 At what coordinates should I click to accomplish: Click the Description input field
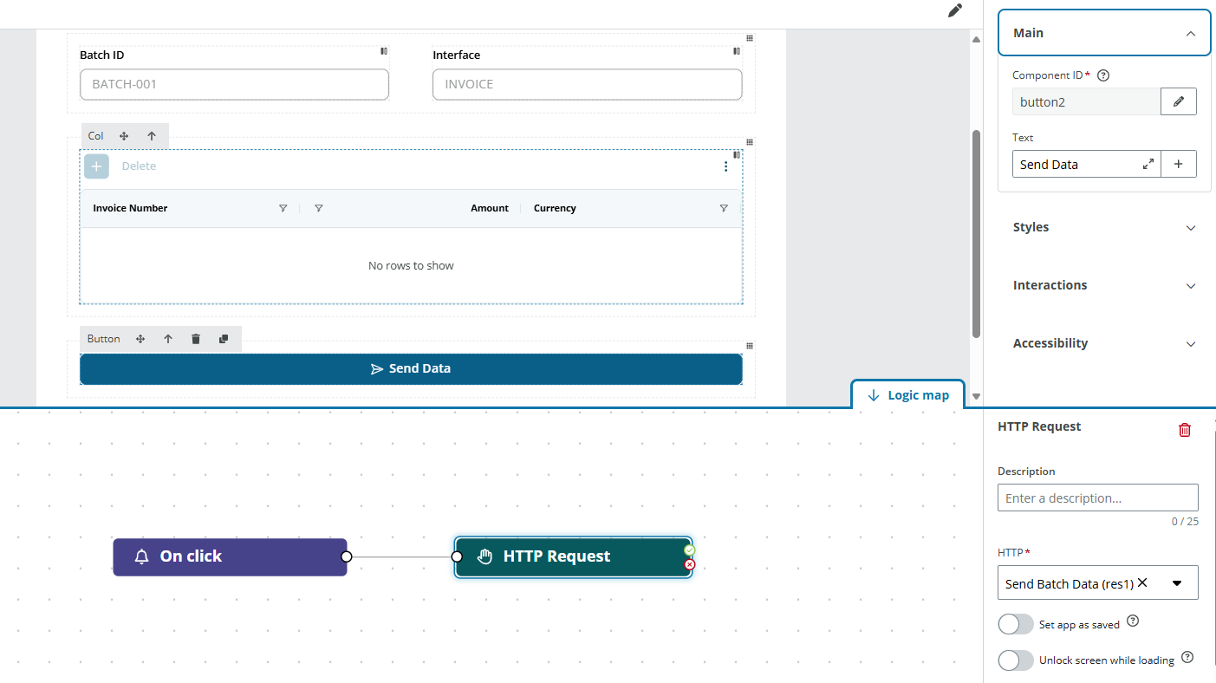pos(1097,498)
